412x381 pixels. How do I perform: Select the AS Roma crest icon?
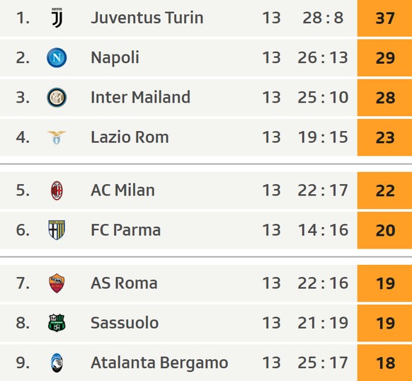(57, 283)
